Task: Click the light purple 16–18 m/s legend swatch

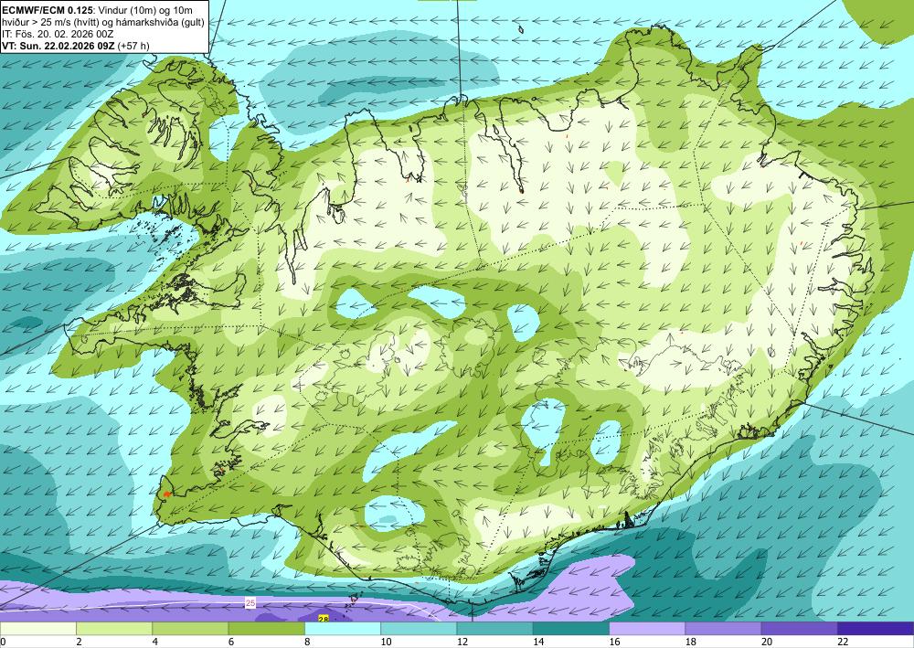Action: (647, 629)
